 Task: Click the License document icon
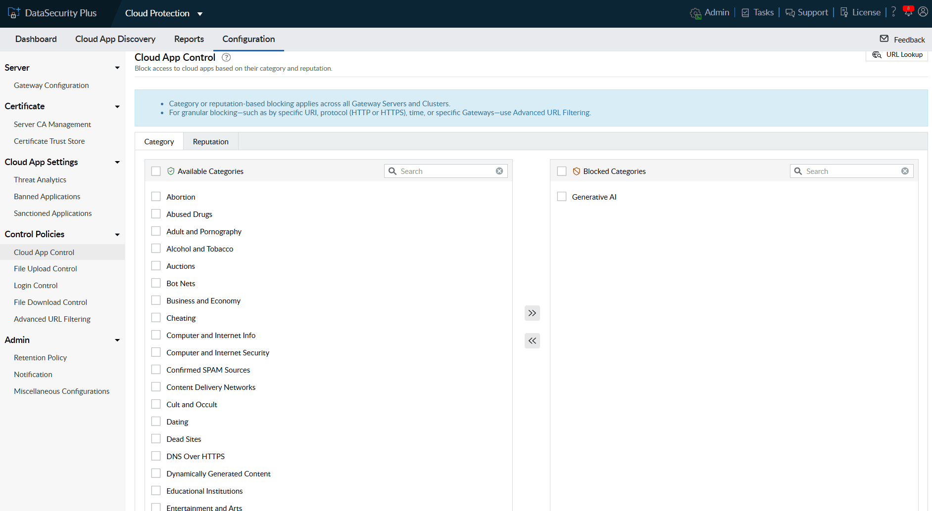pyautogui.click(x=844, y=13)
